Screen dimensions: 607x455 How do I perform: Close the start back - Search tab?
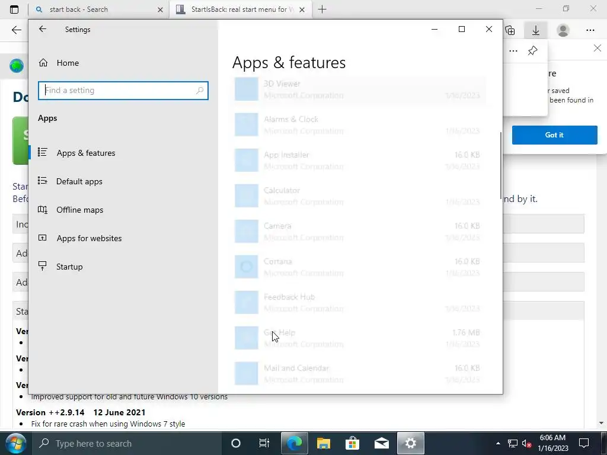[x=160, y=9]
